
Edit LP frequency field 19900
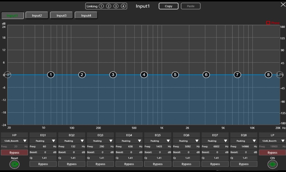click(274, 146)
